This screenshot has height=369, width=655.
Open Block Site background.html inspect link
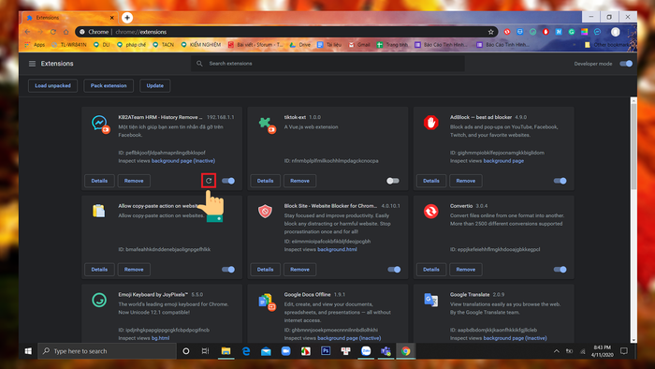click(337, 249)
